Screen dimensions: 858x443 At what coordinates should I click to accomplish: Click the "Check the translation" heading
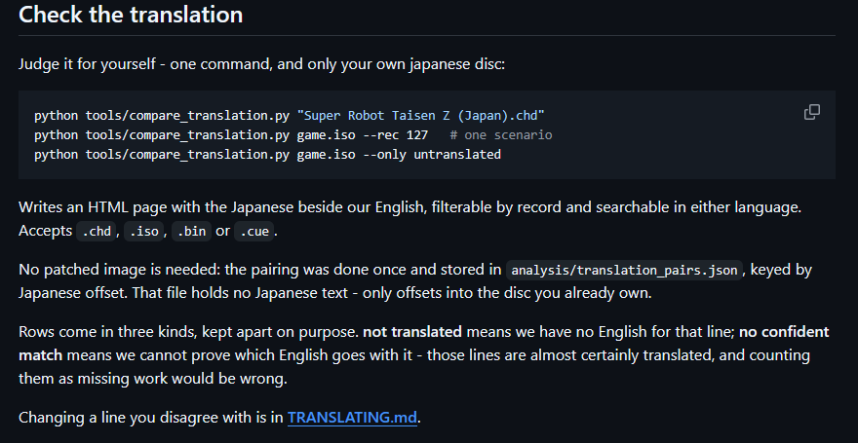coord(131,15)
